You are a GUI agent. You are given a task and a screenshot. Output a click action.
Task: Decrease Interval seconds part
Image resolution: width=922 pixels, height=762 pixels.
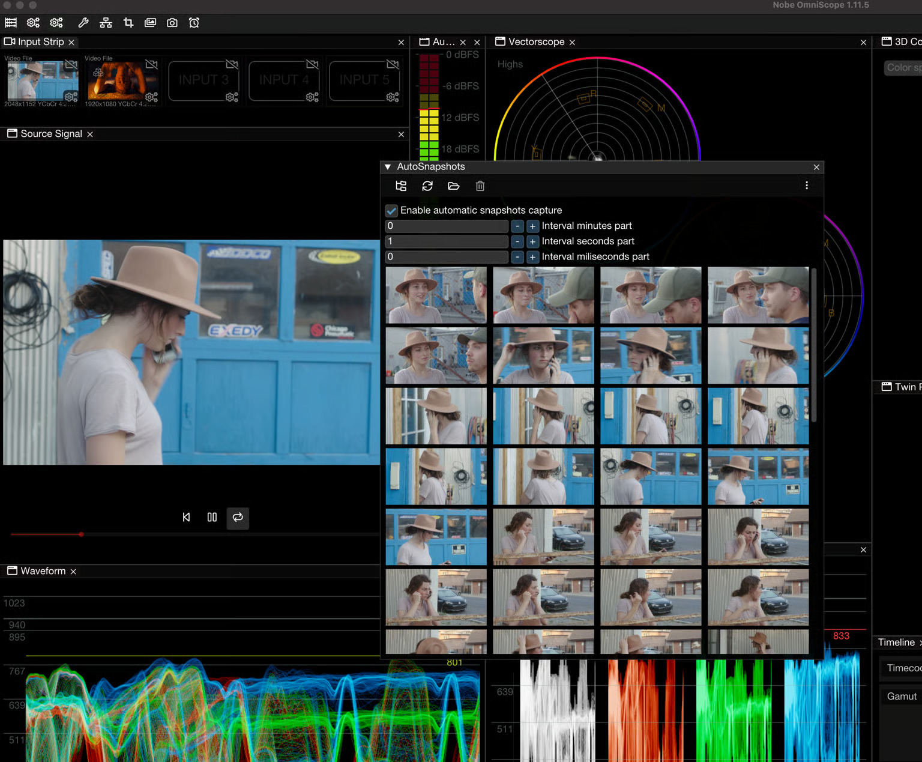(517, 241)
